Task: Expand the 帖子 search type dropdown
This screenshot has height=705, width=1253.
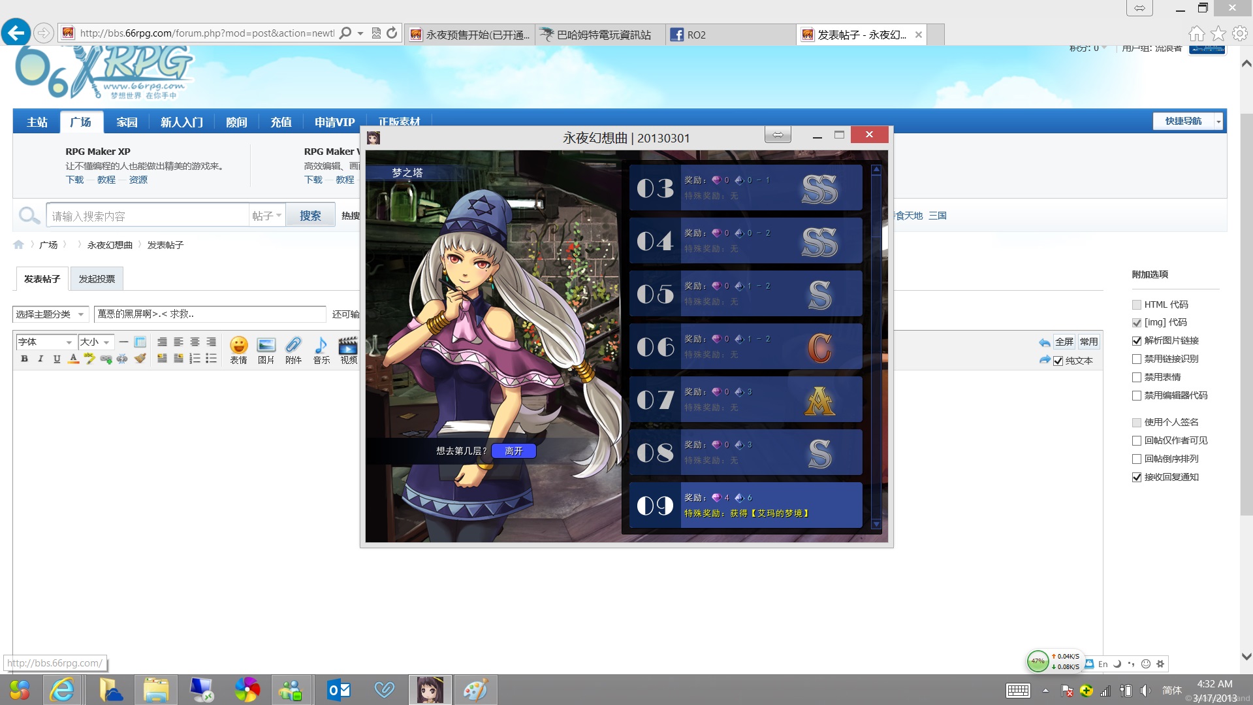Action: 267,216
